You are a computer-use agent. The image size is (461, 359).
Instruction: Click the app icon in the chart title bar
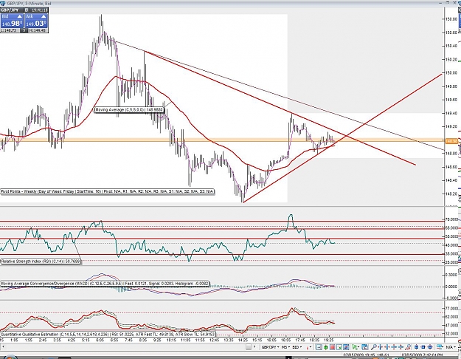[3, 3]
